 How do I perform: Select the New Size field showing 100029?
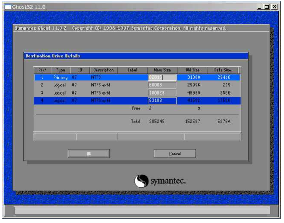point(162,93)
